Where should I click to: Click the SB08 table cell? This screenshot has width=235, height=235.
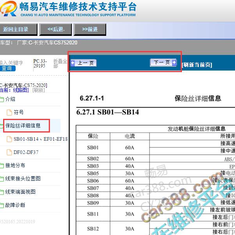(x=93, y=195)
